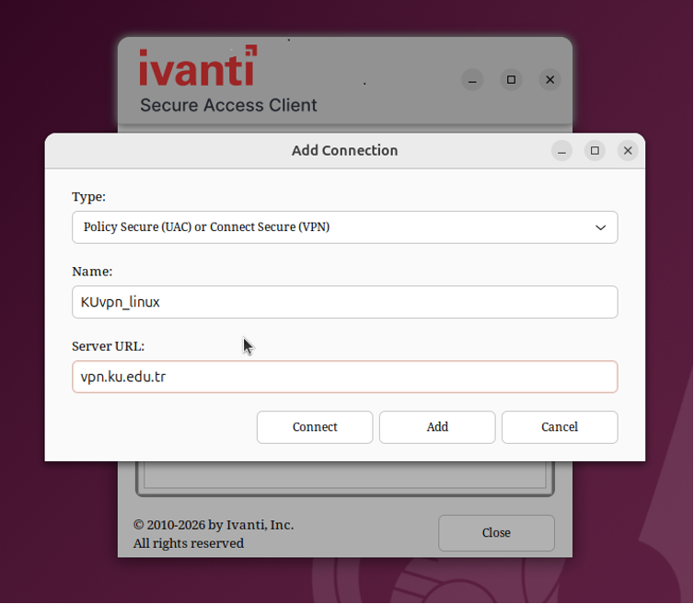Focus the Name field containing KUvpn_linux
Viewport: 694px width, 604px height.
(x=345, y=302)
